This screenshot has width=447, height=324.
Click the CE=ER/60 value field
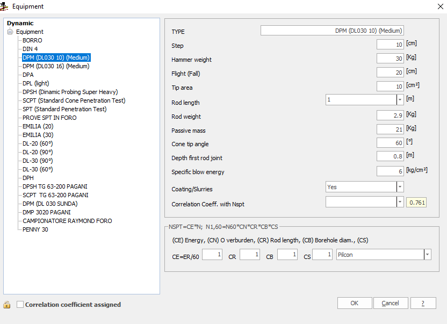coord(212,254)
